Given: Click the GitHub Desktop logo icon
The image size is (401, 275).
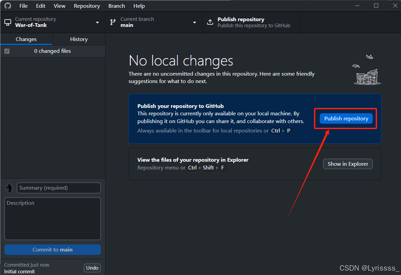Looking at the screenshot, I should point(8,6).
